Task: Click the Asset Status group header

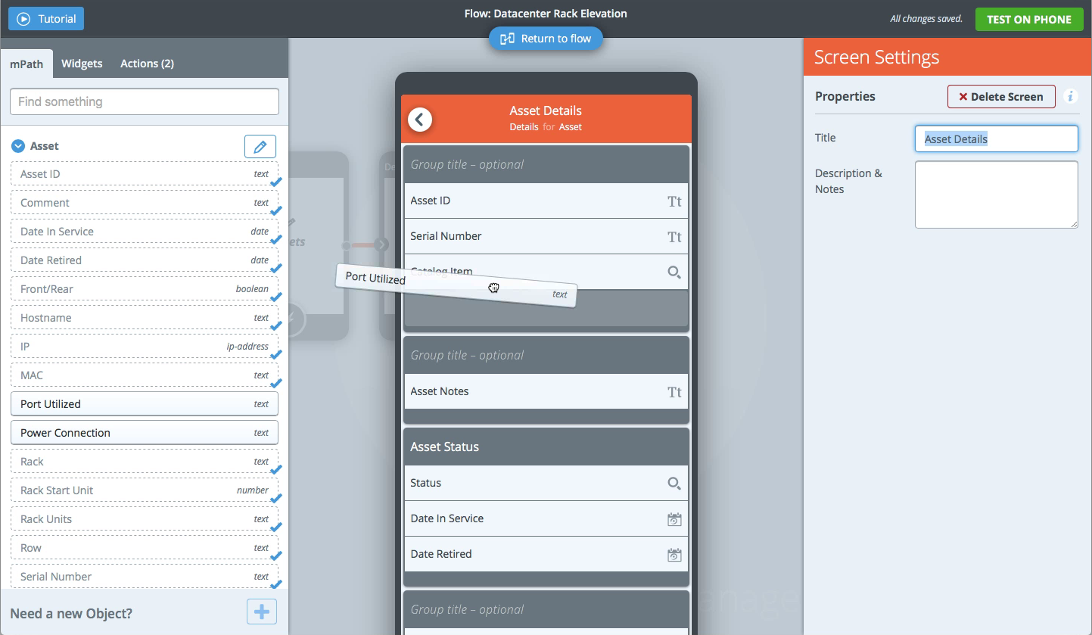Action: click(x=546, y=447)
